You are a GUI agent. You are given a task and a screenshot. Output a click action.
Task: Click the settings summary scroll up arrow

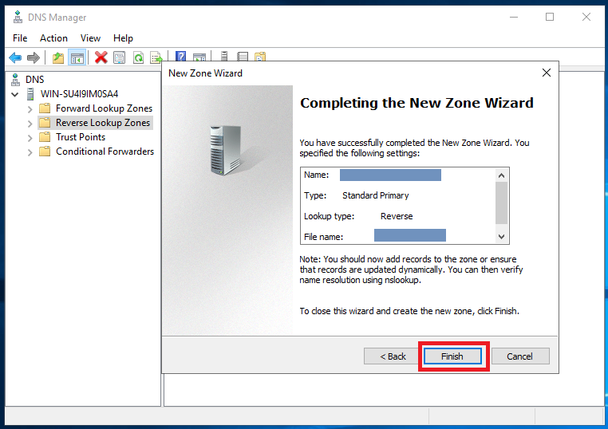coord(501,175)
